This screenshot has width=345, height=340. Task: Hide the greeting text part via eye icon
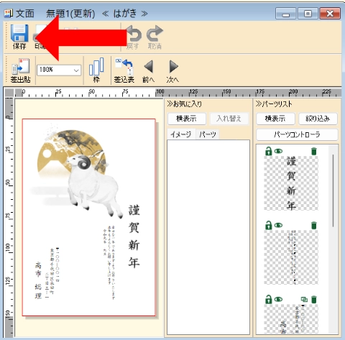pos(278,225)
